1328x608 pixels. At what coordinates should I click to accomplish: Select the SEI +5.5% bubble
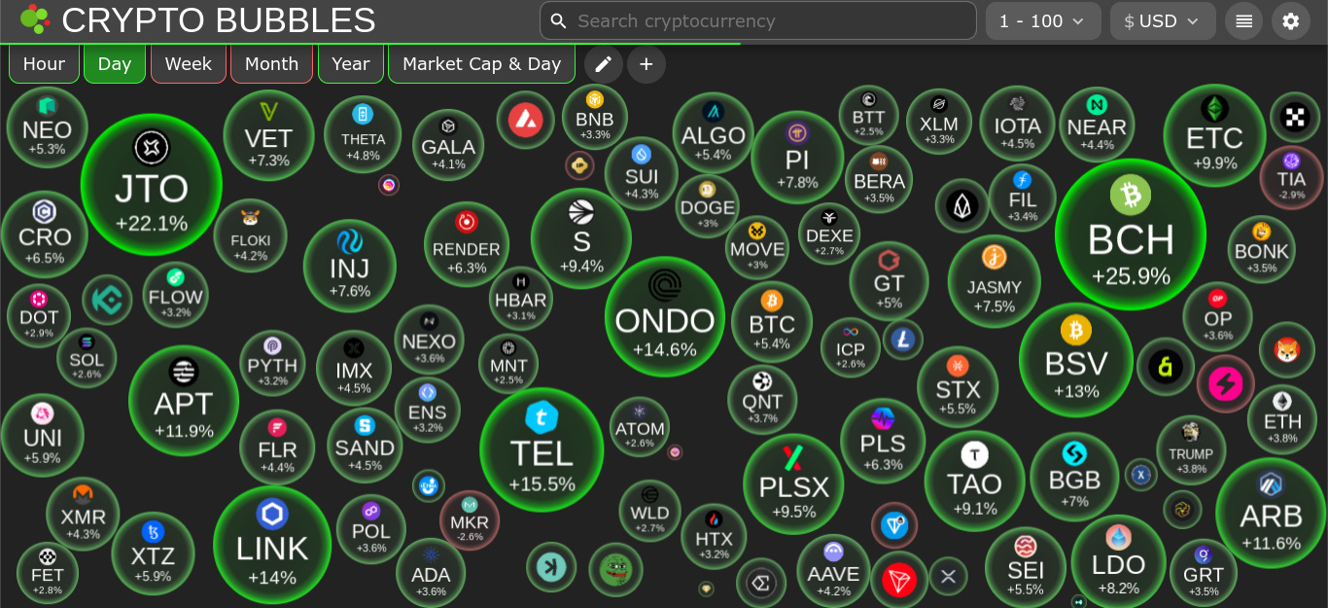(x=1026, y=567)
